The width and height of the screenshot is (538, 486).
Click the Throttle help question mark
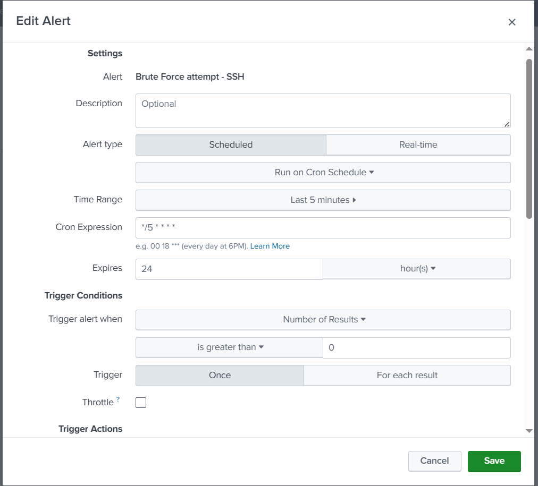click(x=118, y=399)
